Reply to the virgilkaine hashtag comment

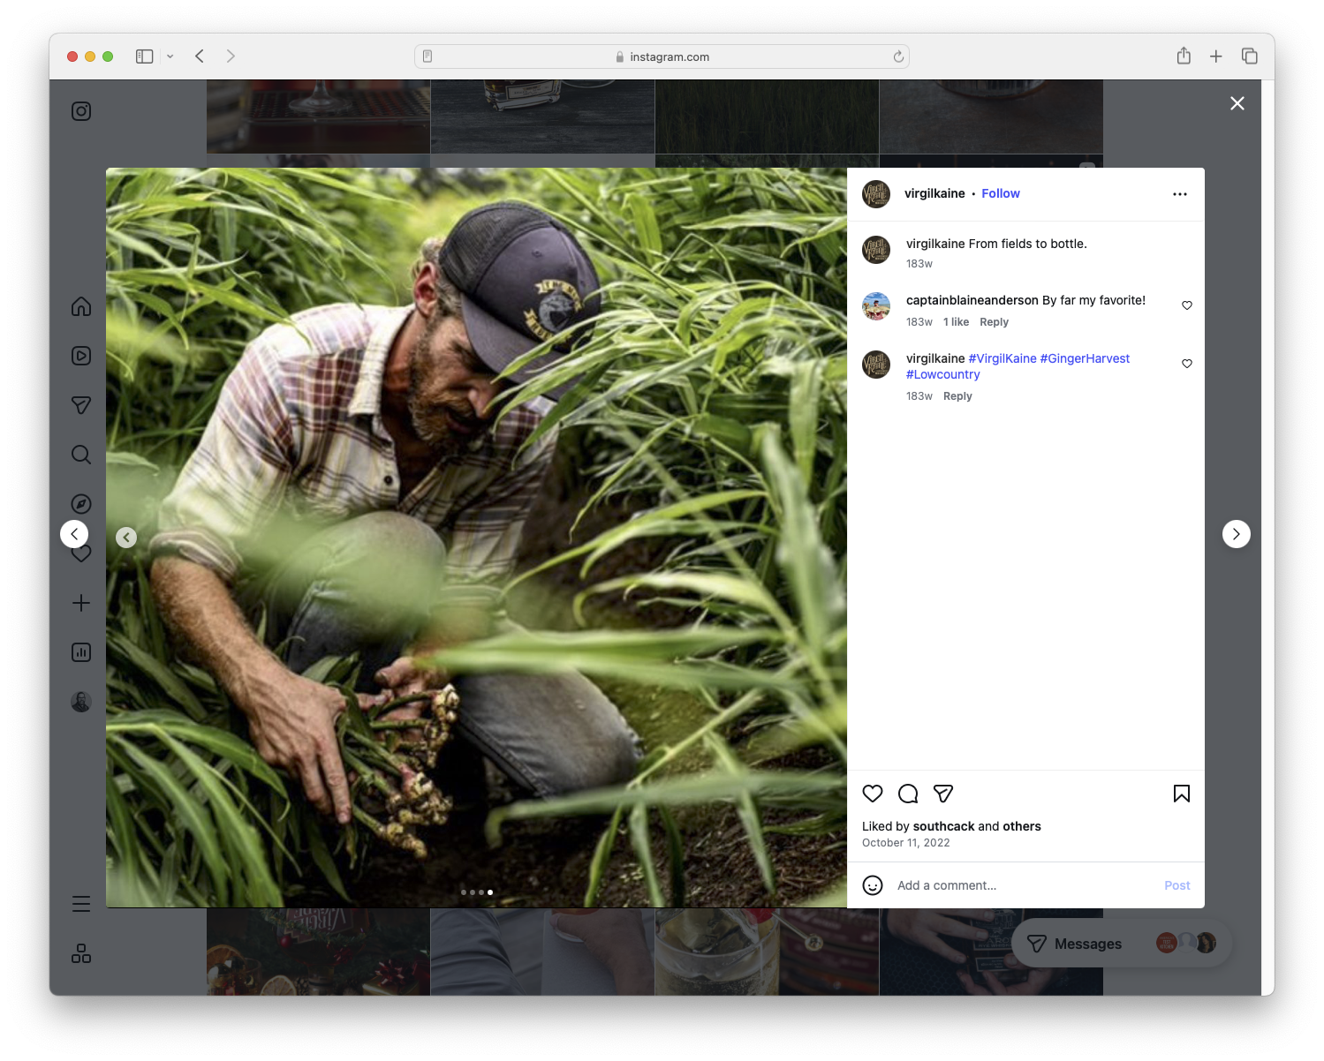click(957, 396)
